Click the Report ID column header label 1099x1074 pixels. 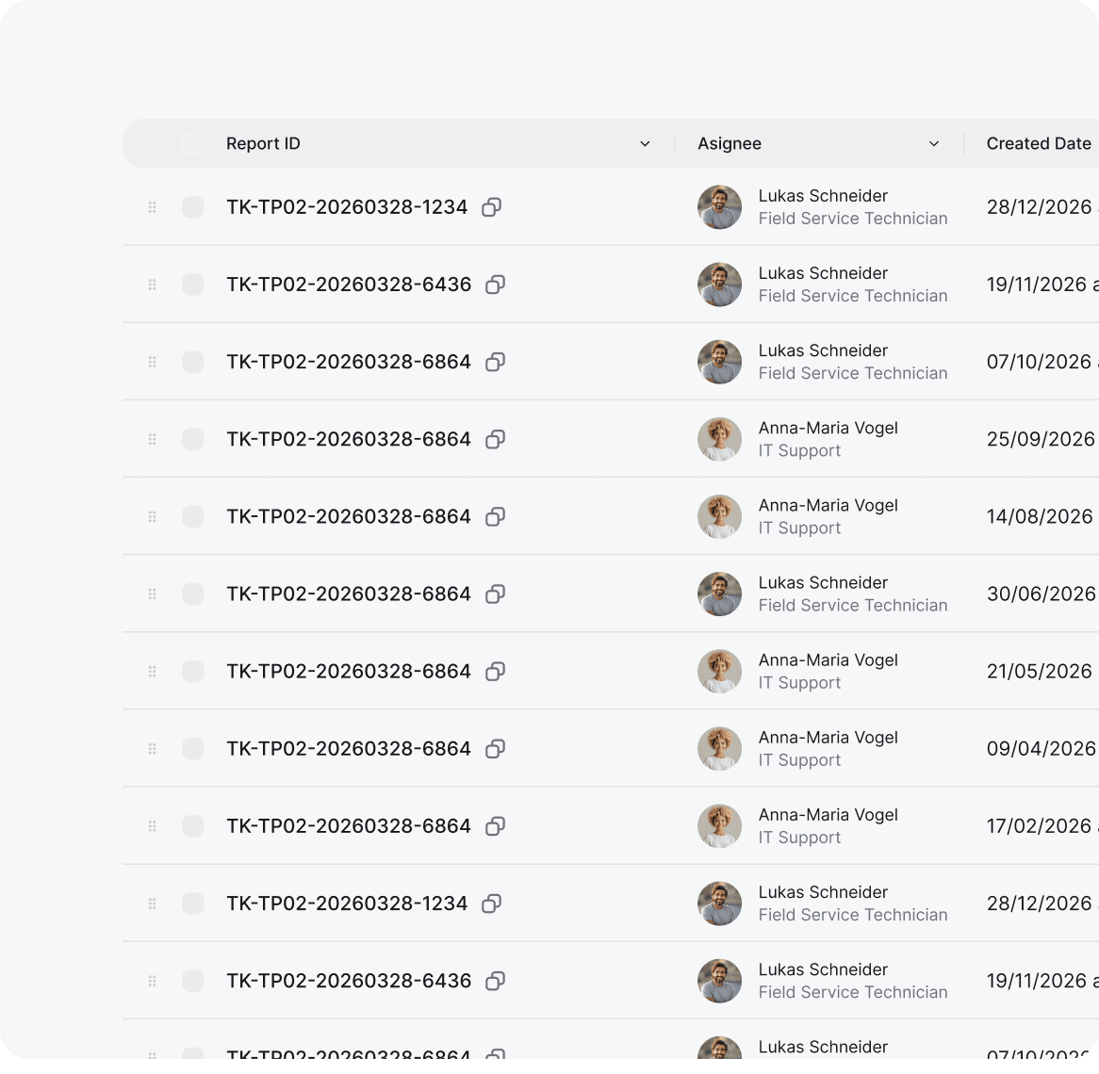tap(263, 144)
